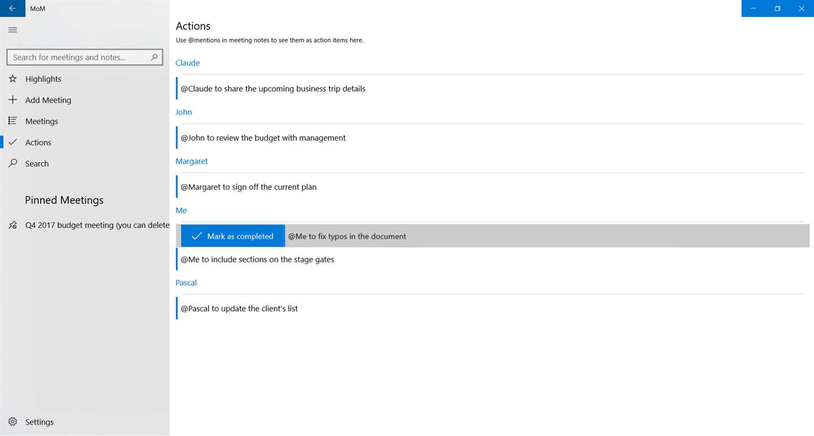Image resolution: width=814 pixels, height=436 pixels.
Task: Focus the search for meetings and notes field
Action: [x=79, y=57]
